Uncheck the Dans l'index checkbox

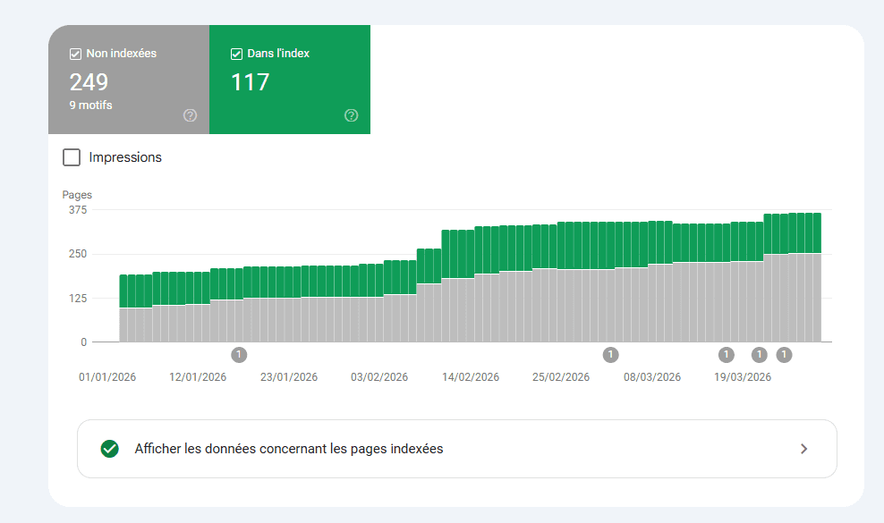click(237, 55)
